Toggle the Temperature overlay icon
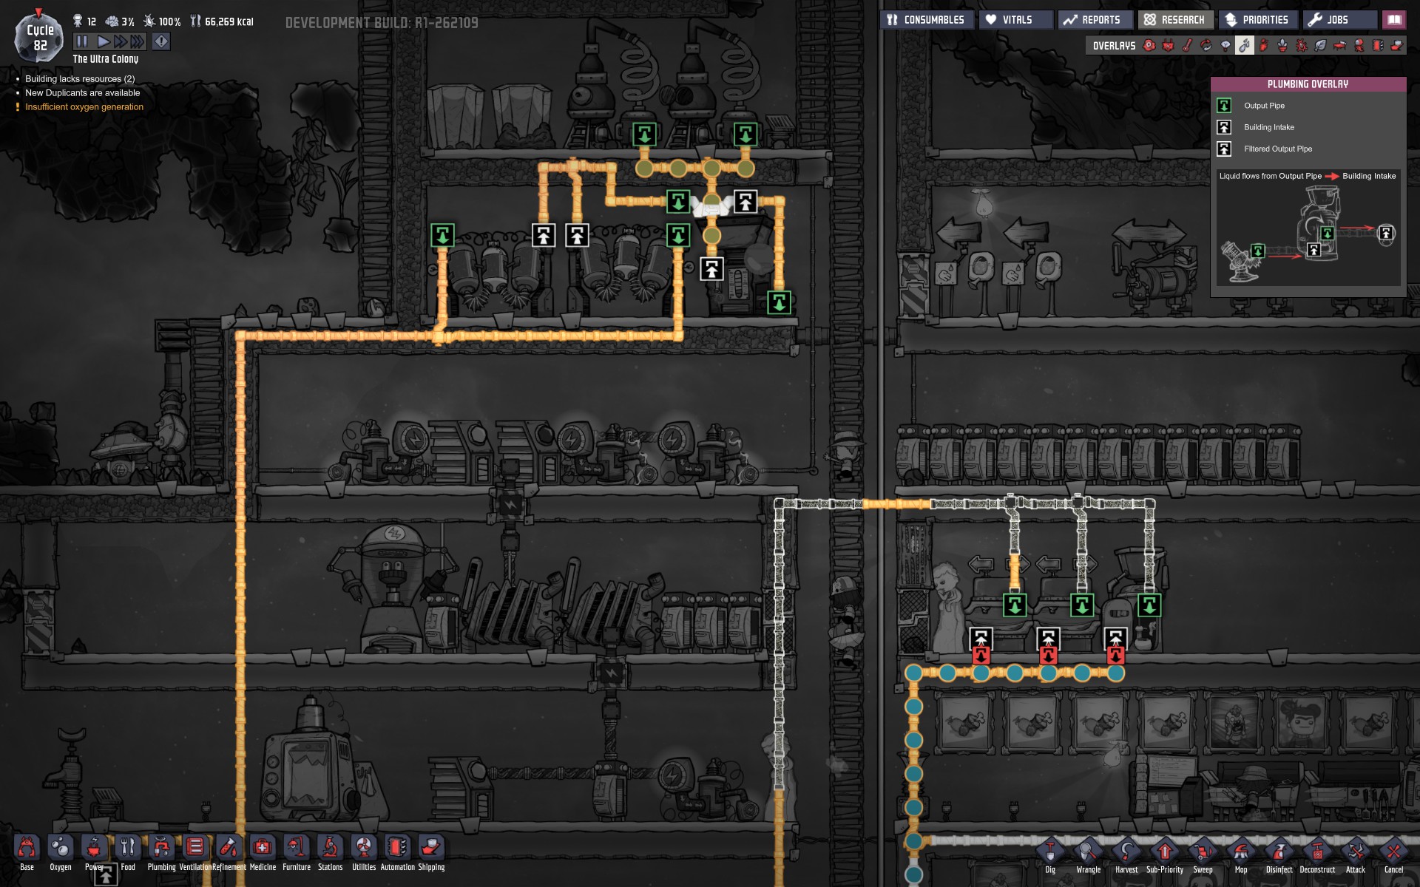 tap(1187, 46)
